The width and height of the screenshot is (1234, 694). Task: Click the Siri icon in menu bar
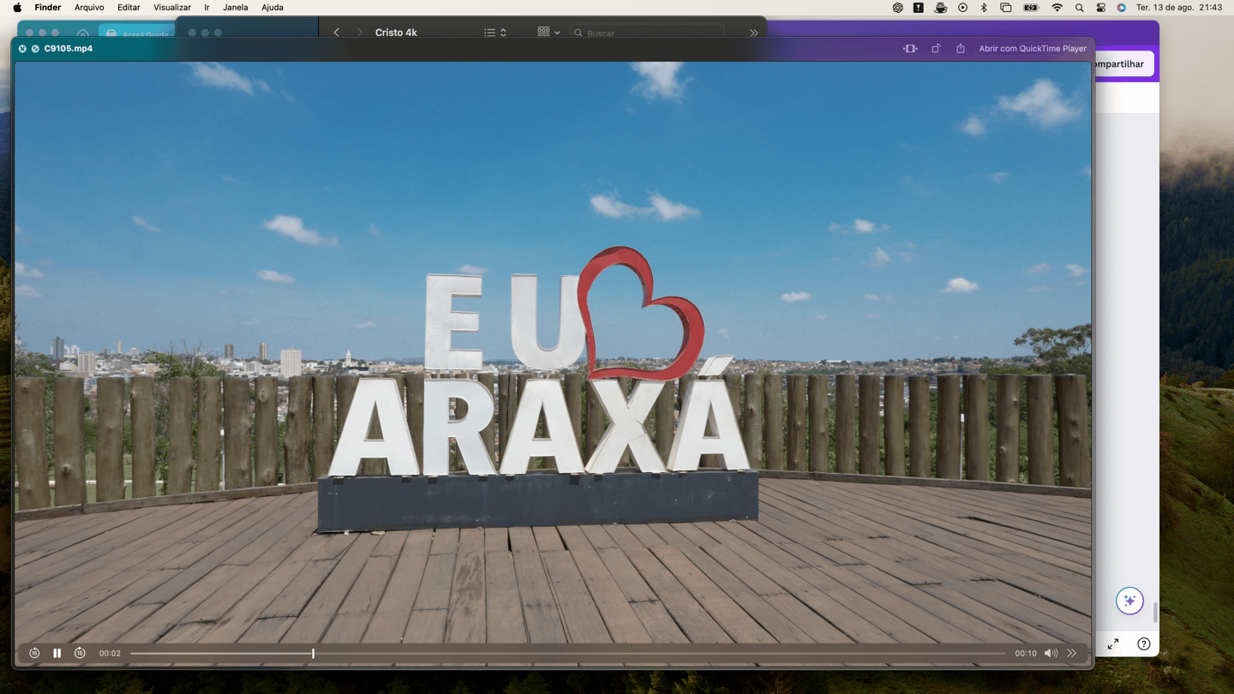1121,8
